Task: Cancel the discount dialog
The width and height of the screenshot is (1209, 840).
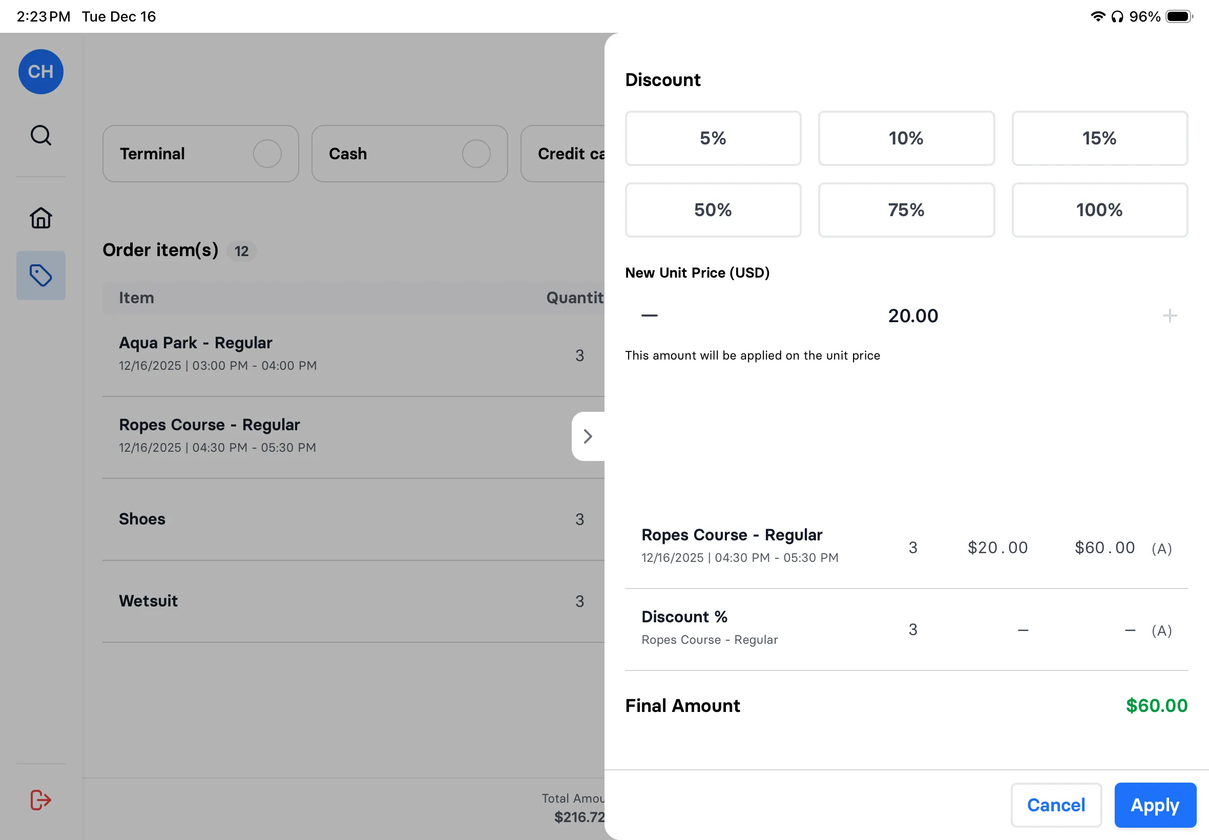Action: [1056, 805]
